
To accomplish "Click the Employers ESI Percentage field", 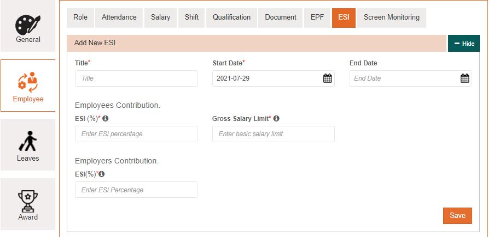I will (x=136, y=190).
